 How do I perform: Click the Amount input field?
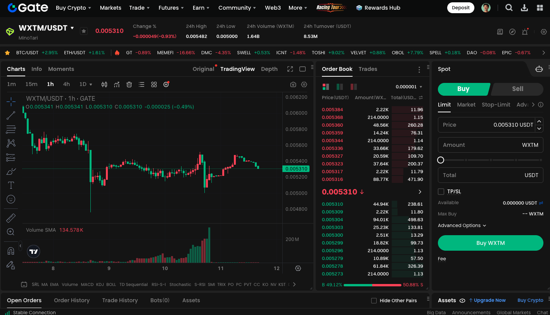click(491, 145)
